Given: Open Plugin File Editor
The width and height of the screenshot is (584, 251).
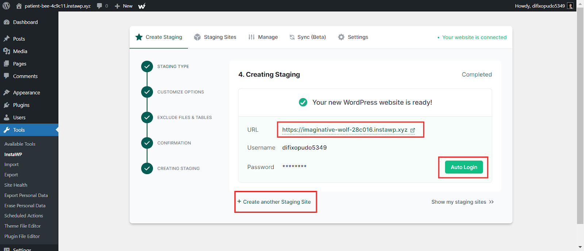Looking at the screenshot, I should pyautogui.click(x=22, y=236).
